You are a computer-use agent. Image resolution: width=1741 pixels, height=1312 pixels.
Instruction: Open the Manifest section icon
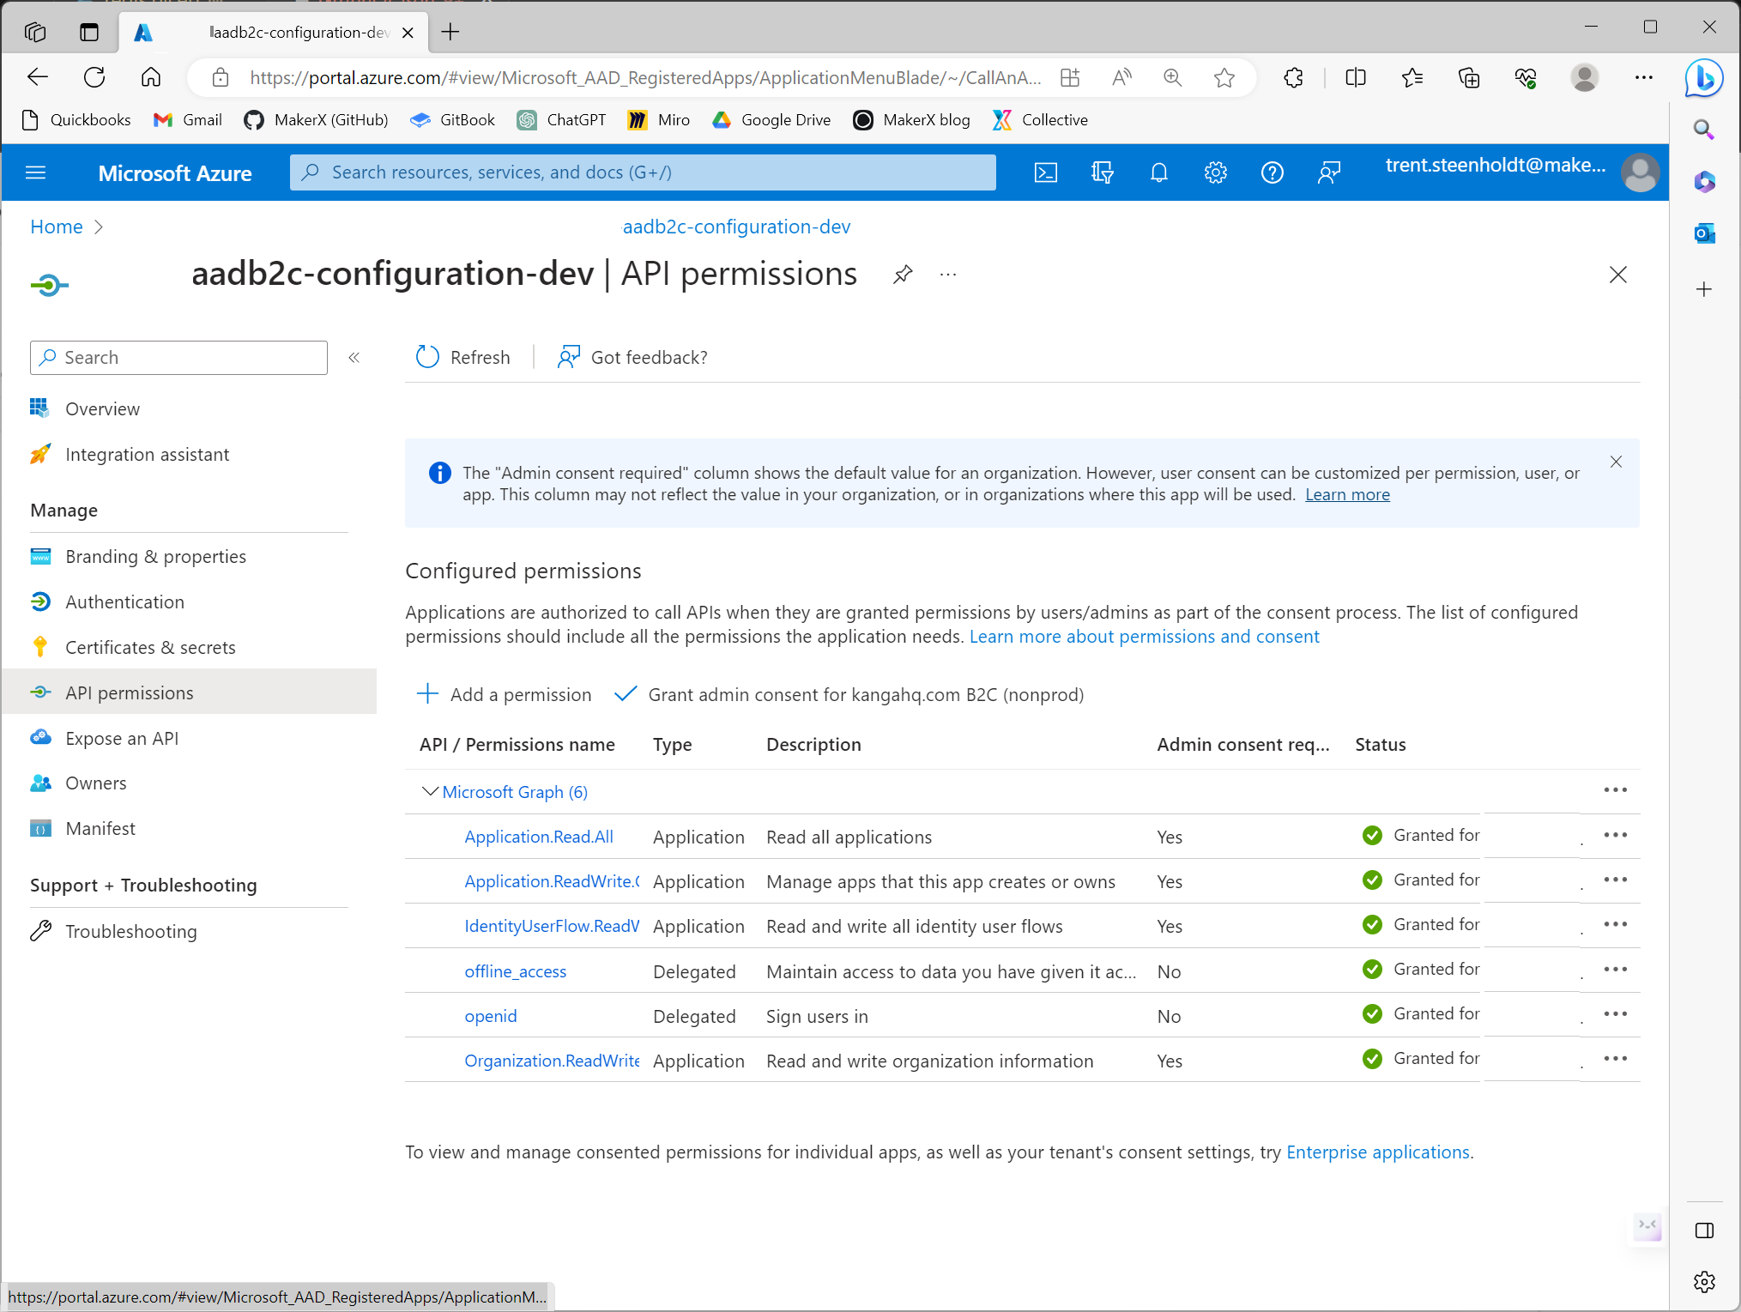tap(39, 828)
